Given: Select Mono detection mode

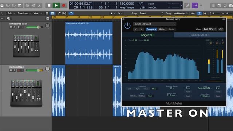Looking at the screenshot, I should (x=154, y=89).
